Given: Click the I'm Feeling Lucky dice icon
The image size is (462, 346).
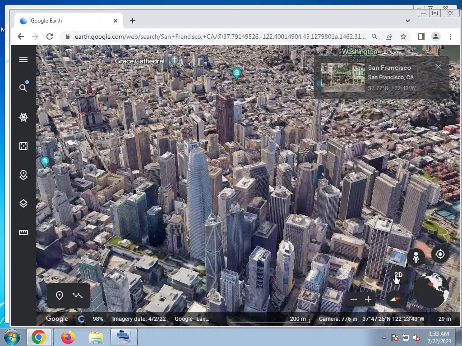Looking at the screenshot, I should tap(23, 146).
